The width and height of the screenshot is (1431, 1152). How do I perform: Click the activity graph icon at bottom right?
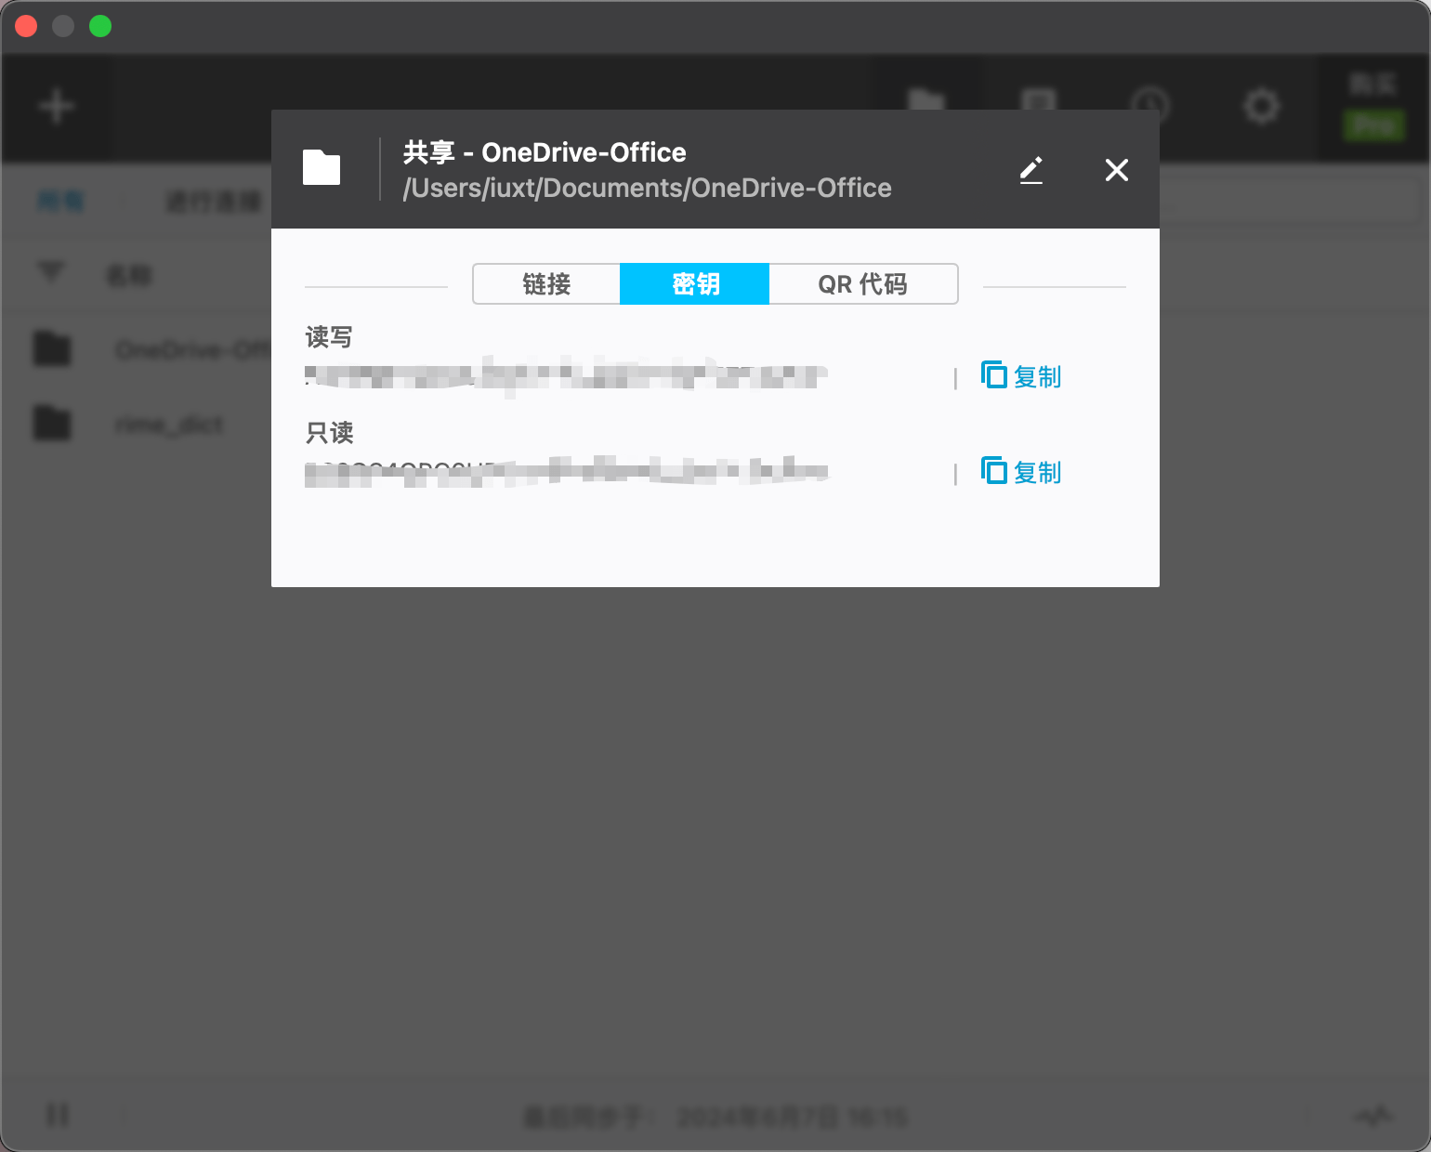click(1372, 1115)
